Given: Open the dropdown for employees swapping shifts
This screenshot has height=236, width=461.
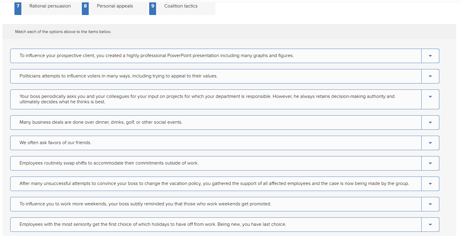Looking at the screenshot, I should [430, 163].
